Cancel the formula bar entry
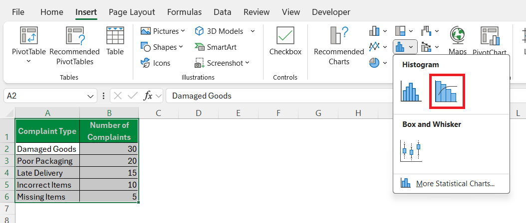 click(118, 96)
